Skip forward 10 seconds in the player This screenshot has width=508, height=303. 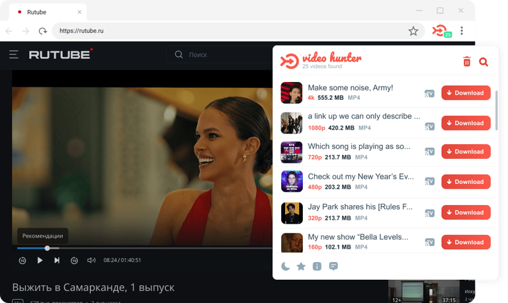pos(74,260)
